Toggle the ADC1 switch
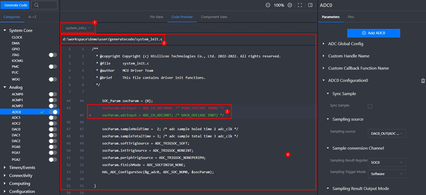The height and width of the screenshot is (195, 426). point(53,118)
